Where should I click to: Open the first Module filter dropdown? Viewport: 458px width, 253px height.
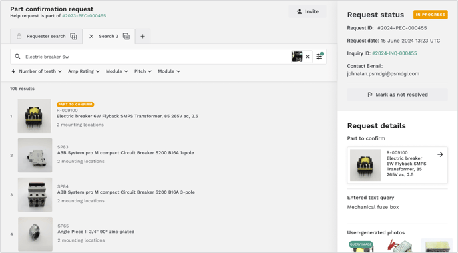point(117,71)
